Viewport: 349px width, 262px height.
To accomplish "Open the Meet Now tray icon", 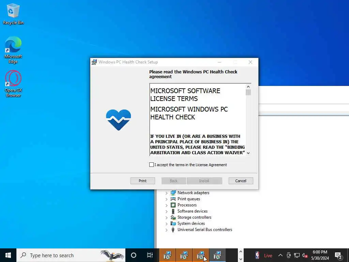I will (289, 256).
